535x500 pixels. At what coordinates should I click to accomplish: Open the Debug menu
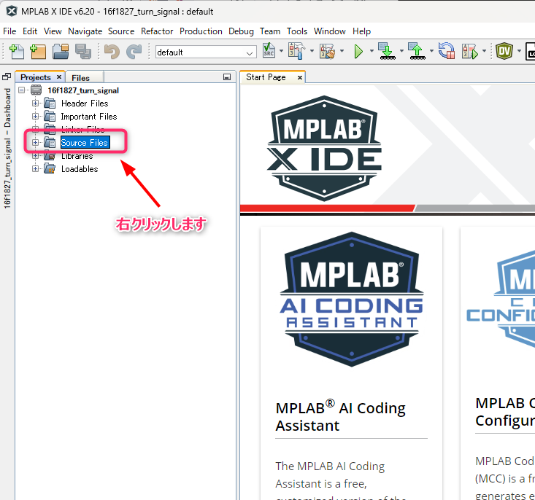click(x=242, y=31)
